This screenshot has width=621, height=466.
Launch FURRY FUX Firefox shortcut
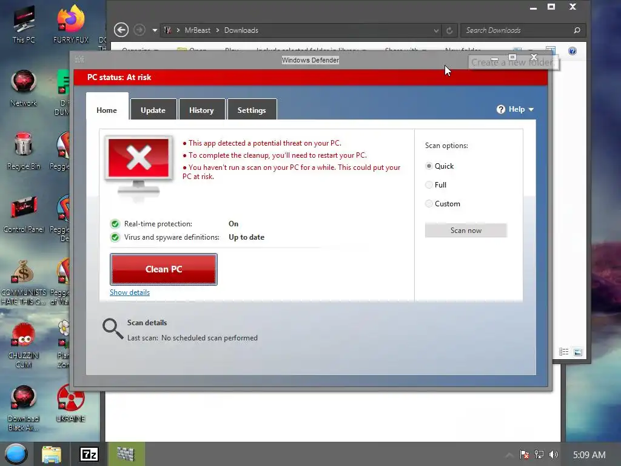click(71, 24)
